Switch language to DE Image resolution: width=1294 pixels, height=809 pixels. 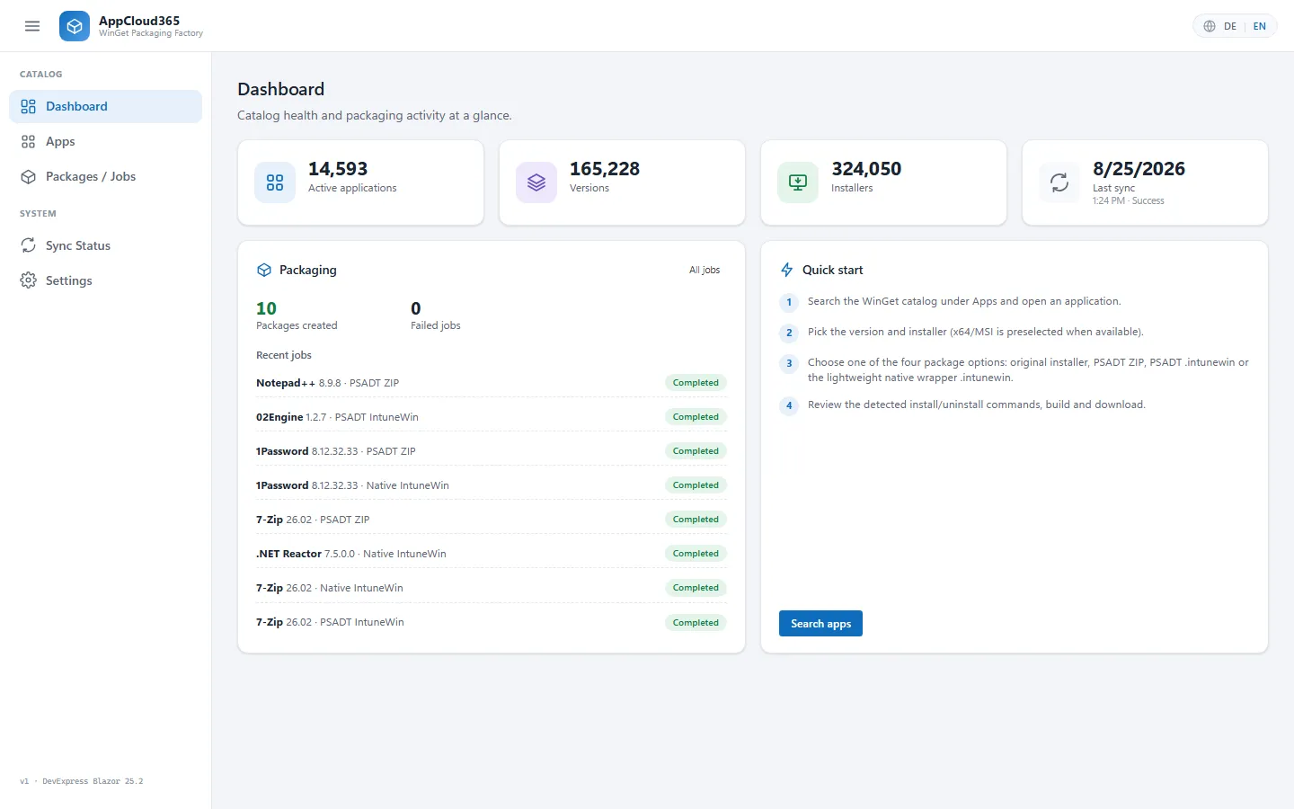1230,26
